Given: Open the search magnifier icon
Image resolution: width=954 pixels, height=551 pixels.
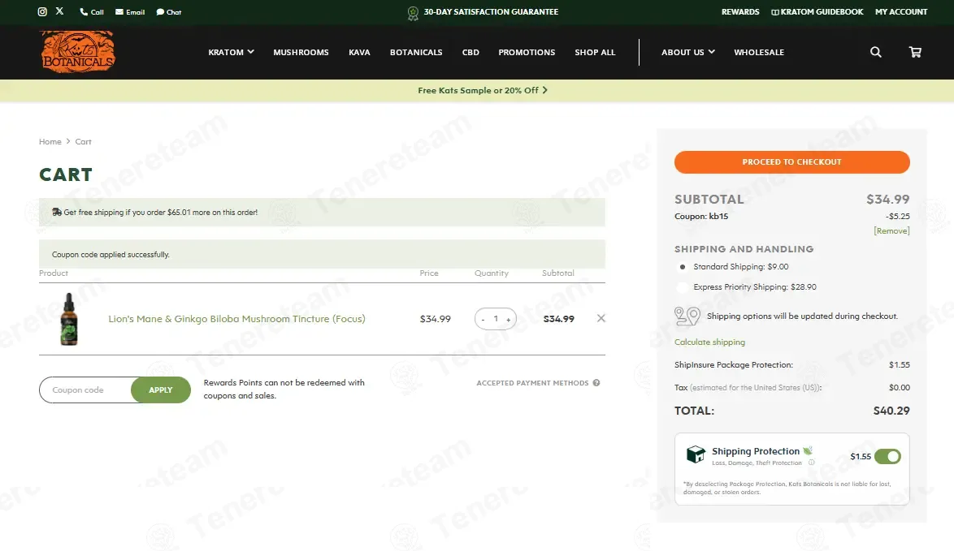Looking at the screenshot, I should tap(875, 52).
